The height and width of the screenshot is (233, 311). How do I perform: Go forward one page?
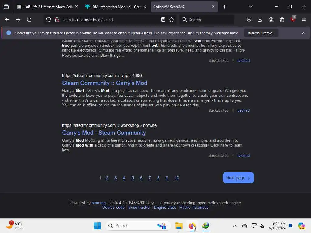pos(18,20)
